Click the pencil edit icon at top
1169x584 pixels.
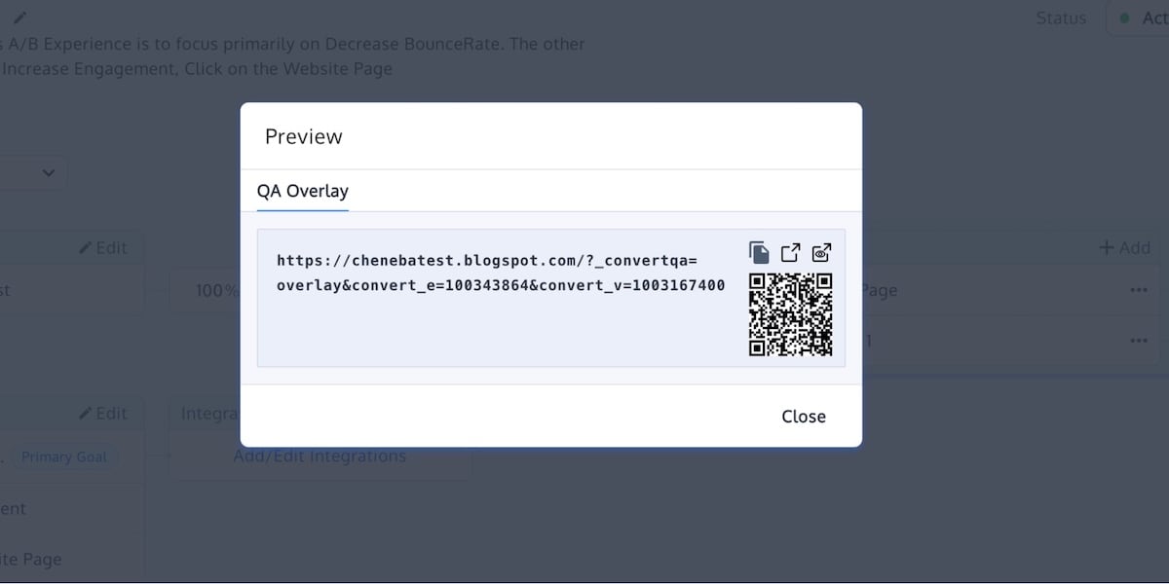20,17
